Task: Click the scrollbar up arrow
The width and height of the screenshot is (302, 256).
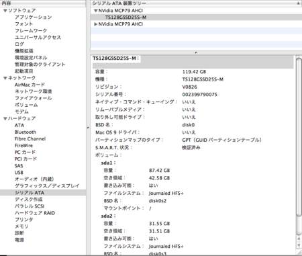Action: point(299,239)
